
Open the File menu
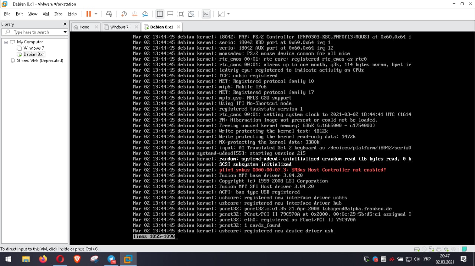[x=7, y=14]
